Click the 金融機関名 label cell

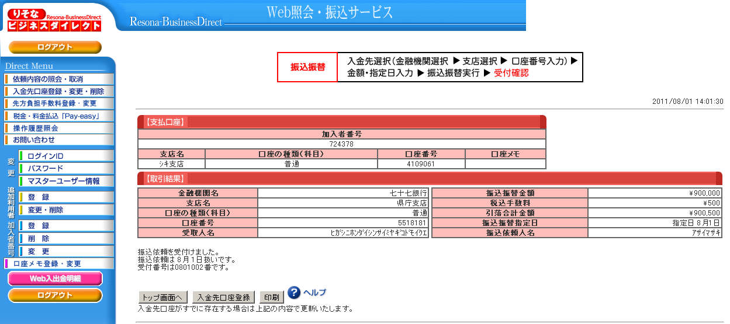click(198, 193)
